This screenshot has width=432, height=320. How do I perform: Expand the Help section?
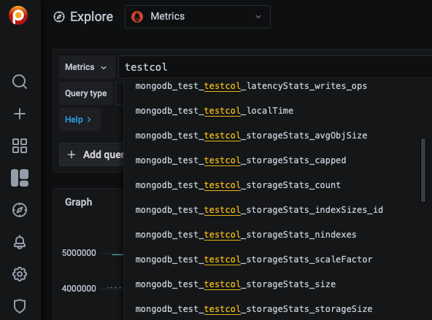pyautogui.click(x=79, y=120)
